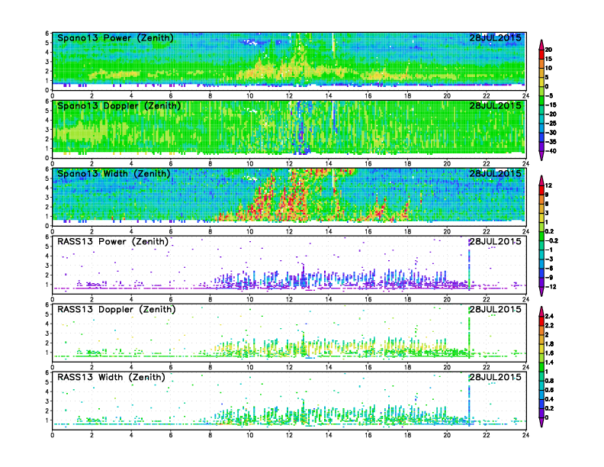Click the 28JUL2015 date in Spano13 Power panel
Screen dimensions: 604x467
pyautogui.click(x=495, y=38)
